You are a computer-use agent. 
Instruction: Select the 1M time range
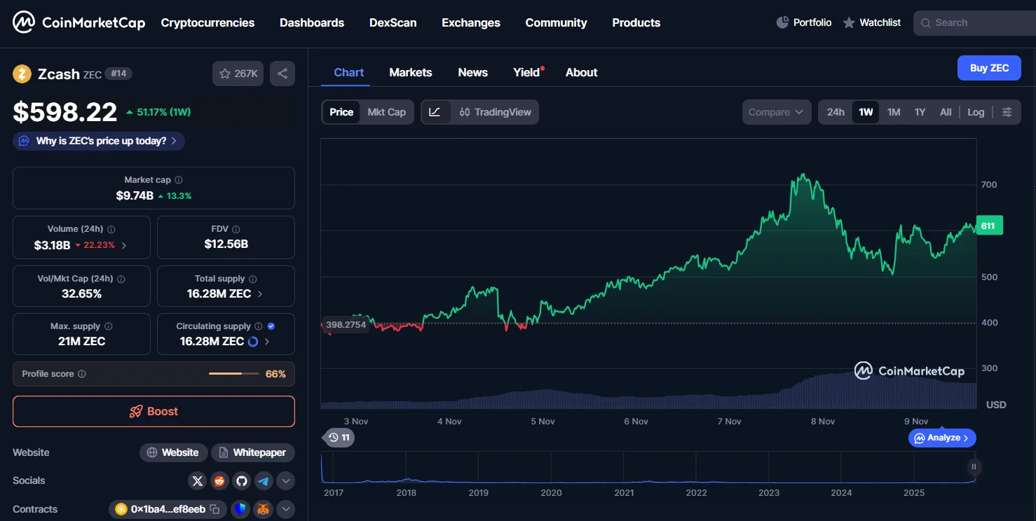894,112
